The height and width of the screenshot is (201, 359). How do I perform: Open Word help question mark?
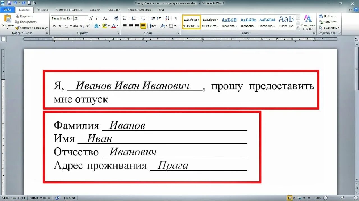[x=356, y=9]
